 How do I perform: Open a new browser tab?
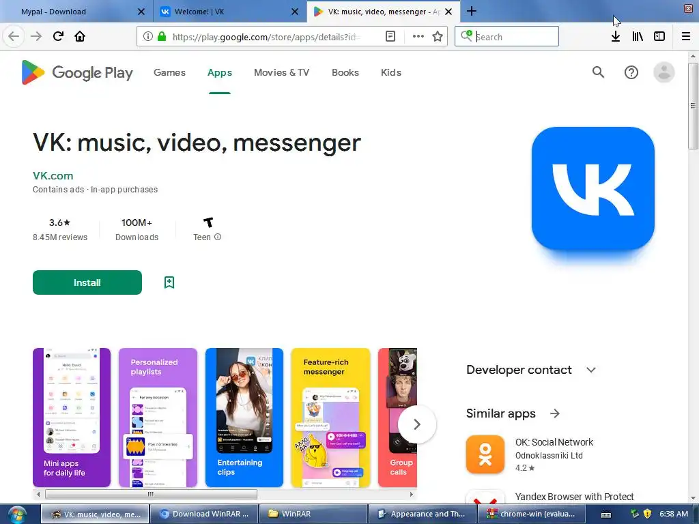pyautogui.click(x=471, y=11)
